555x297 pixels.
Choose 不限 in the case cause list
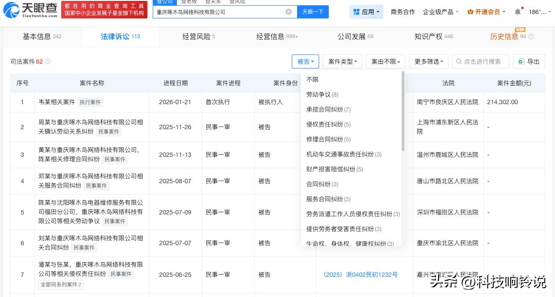tap(312, 80)
